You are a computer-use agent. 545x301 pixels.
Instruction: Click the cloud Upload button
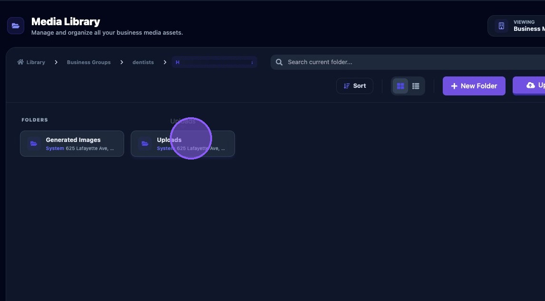pos(529,85)
